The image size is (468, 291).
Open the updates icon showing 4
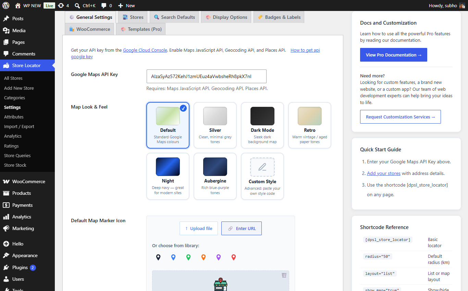click(61, 5)
